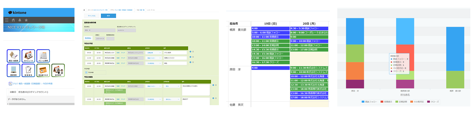
Task: Click the 19日 (日) column header
Action: click(x=270, y=23)
